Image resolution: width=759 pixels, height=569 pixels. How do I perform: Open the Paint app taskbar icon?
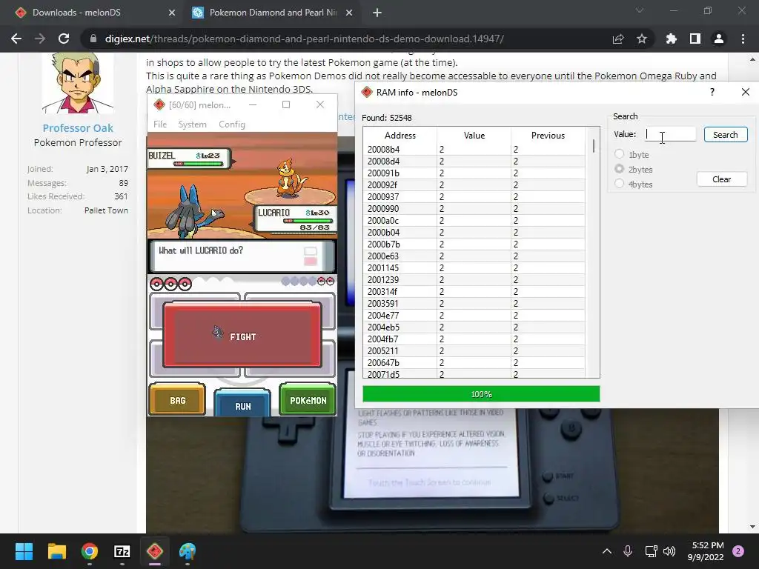tap(188, 551)
